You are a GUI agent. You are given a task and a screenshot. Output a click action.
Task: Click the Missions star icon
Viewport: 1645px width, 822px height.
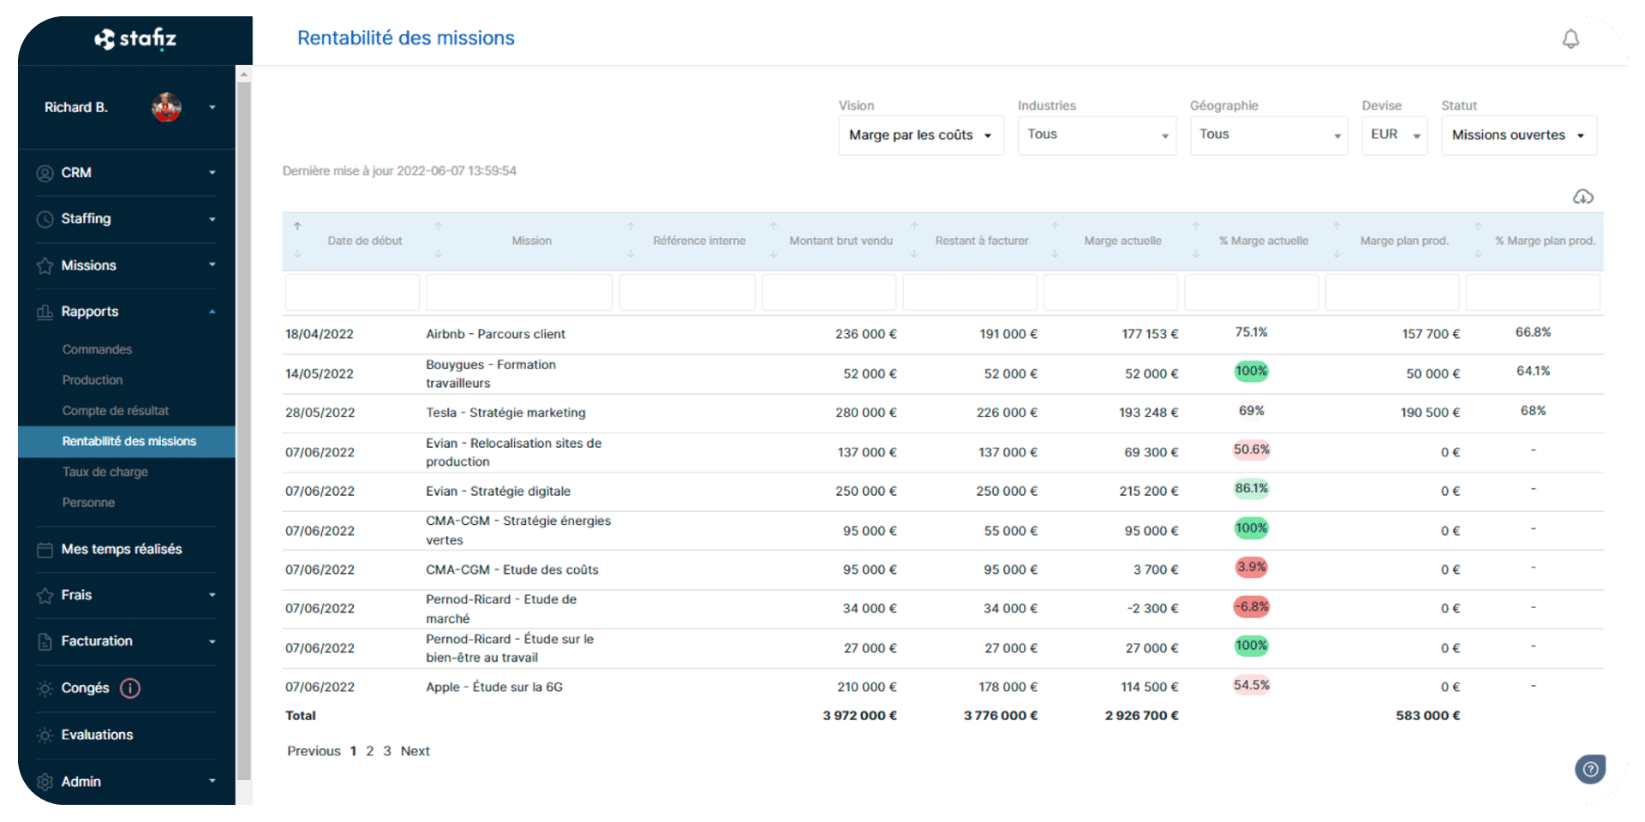[x=45, y=265]
